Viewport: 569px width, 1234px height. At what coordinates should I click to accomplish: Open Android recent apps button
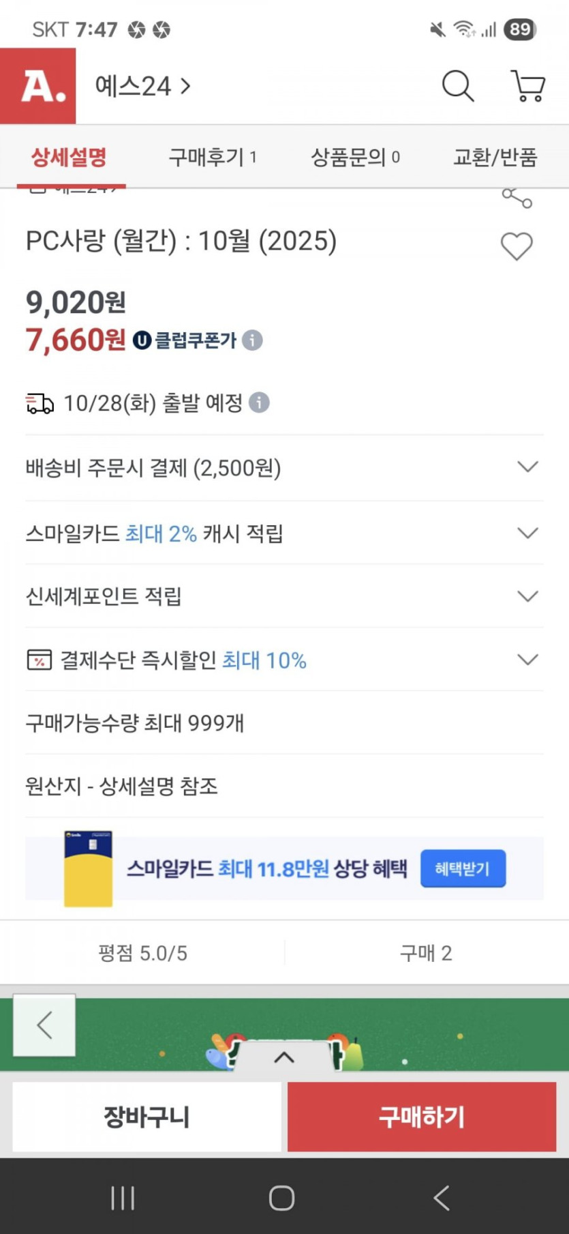point(123,1198)
